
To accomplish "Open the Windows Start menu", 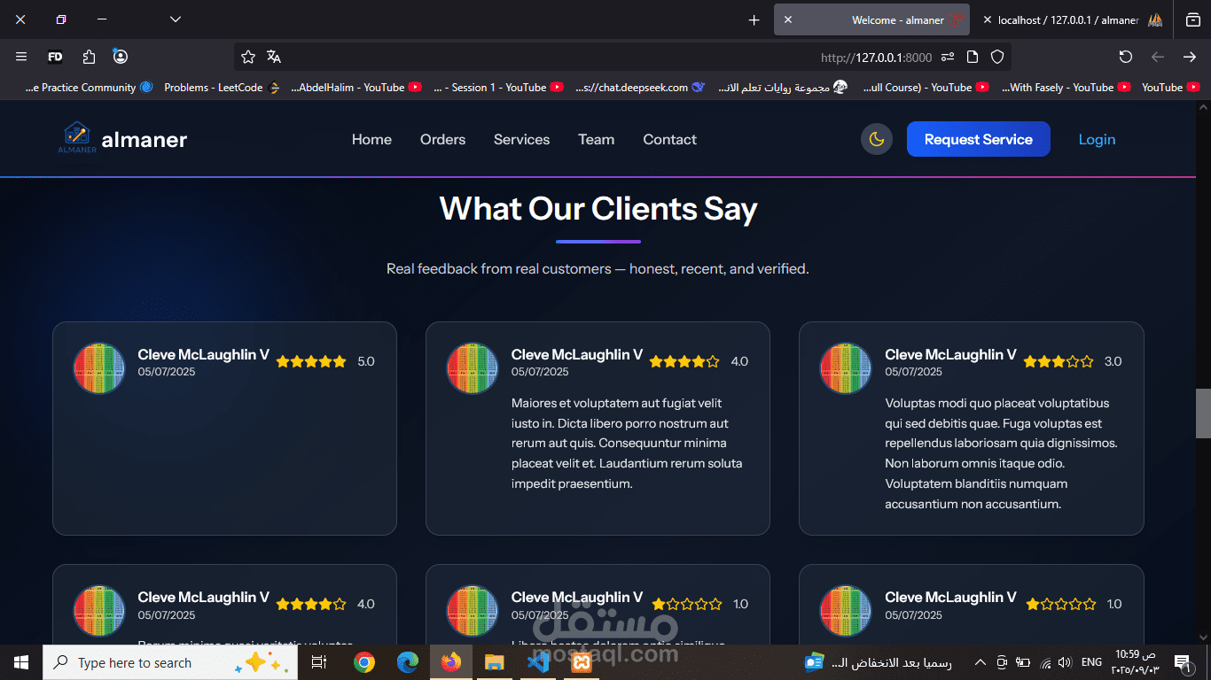I will tap(21, 662).
